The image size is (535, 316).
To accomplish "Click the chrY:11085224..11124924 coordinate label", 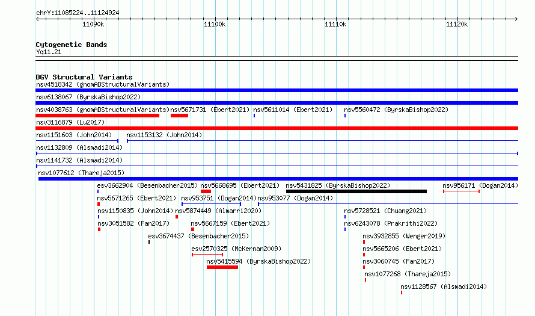I will (x=78, y=13).
